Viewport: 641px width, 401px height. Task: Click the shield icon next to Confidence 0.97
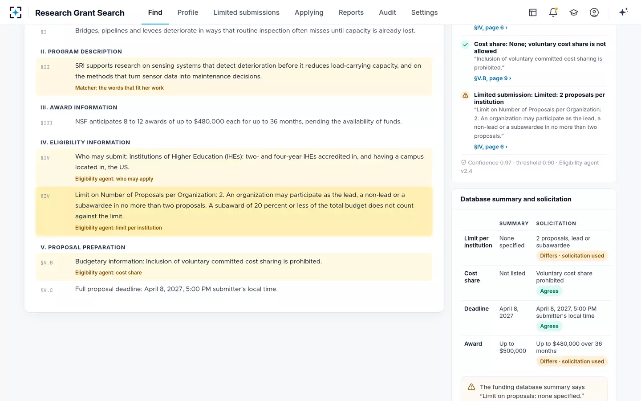pos(463,163)
